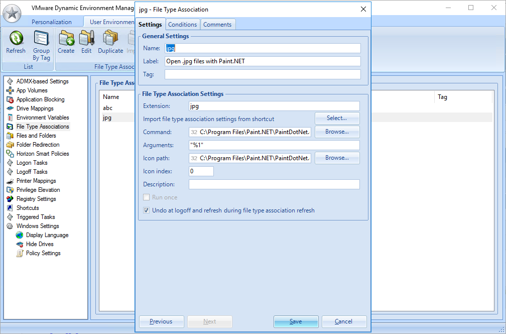The image size is (506, 334).
Task: Click the Duplicate icon in the ribbon
Action: pyautogui.click(x=110, y=42)
